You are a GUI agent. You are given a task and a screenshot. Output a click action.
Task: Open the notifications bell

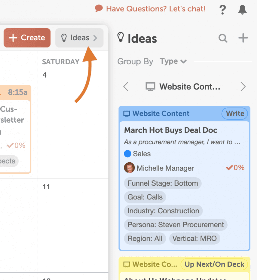242,10
